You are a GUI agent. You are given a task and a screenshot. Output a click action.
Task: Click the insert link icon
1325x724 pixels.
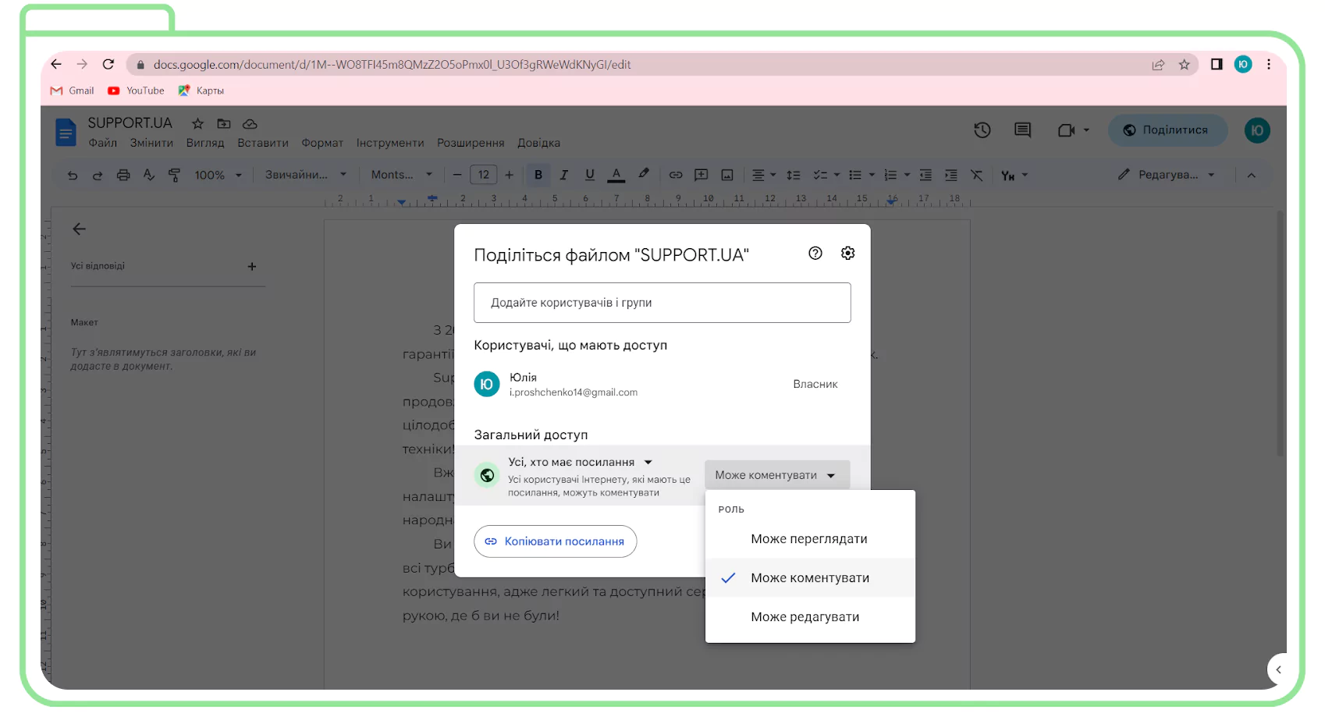[x=676, y=175]
